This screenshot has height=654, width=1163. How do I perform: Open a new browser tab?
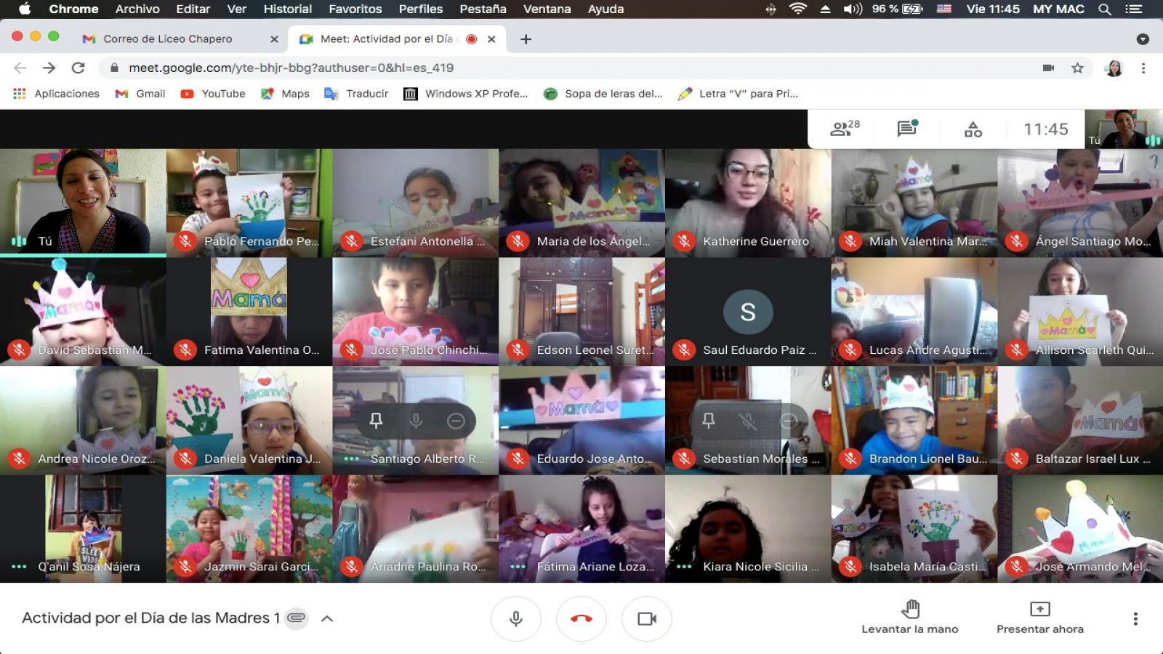click(x=526, y=39)
